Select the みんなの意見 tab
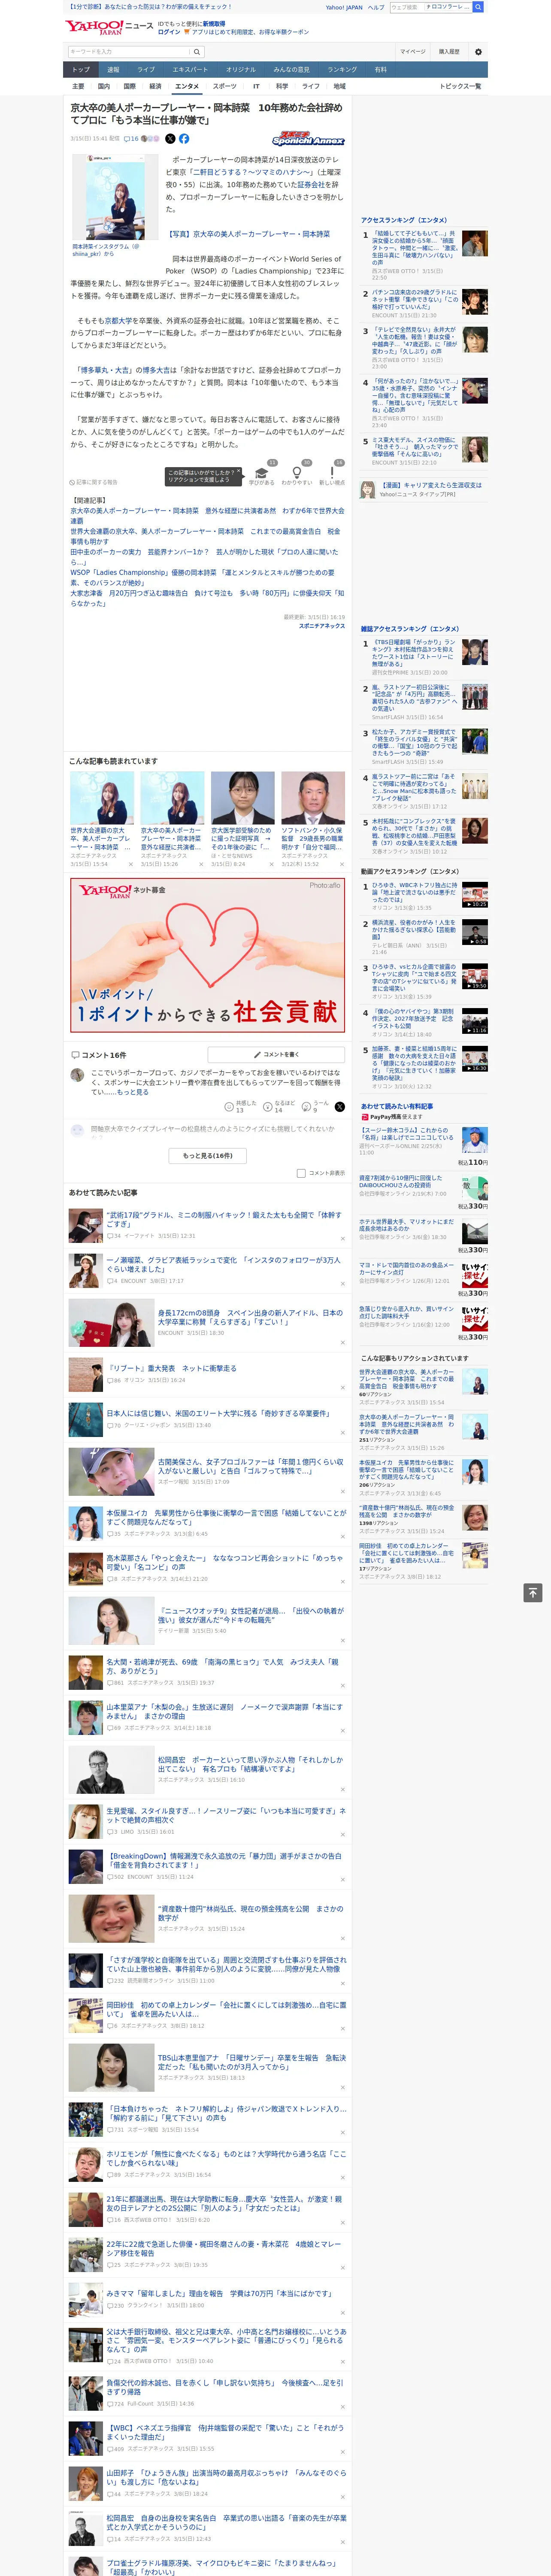This screenshot has height=2576, width=551. (x=291, y=69)
